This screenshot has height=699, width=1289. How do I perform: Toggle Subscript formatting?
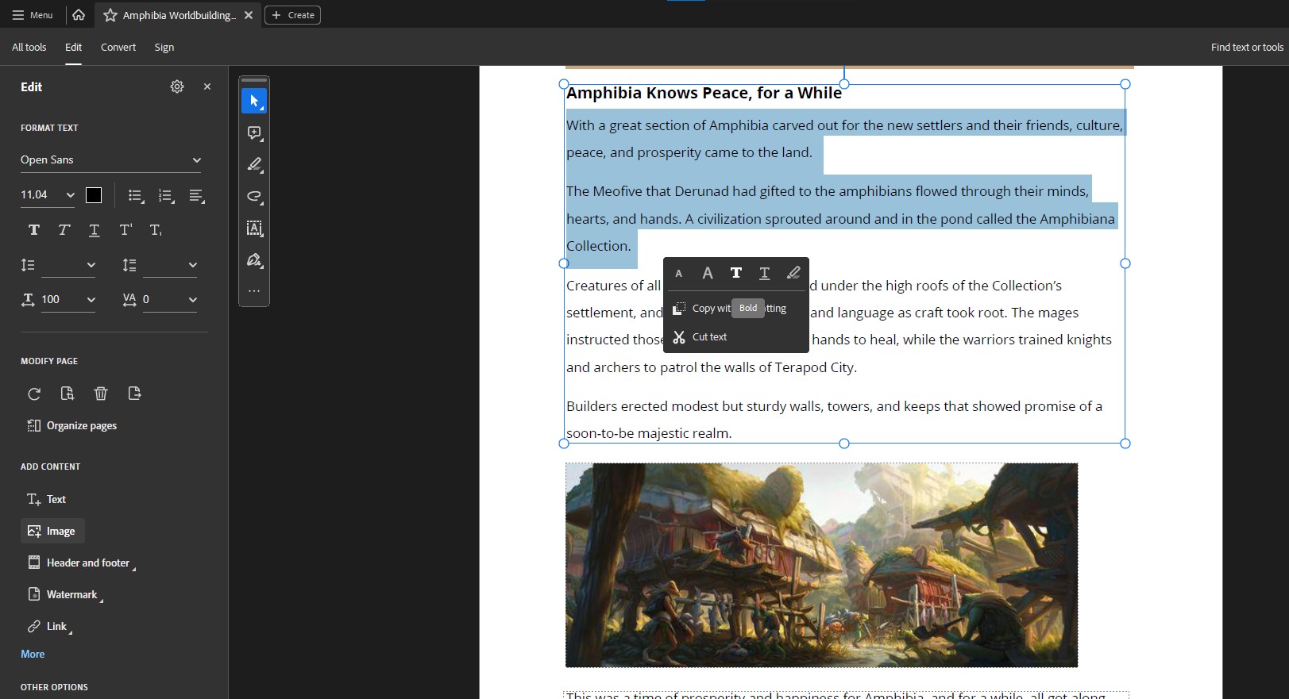156,230
